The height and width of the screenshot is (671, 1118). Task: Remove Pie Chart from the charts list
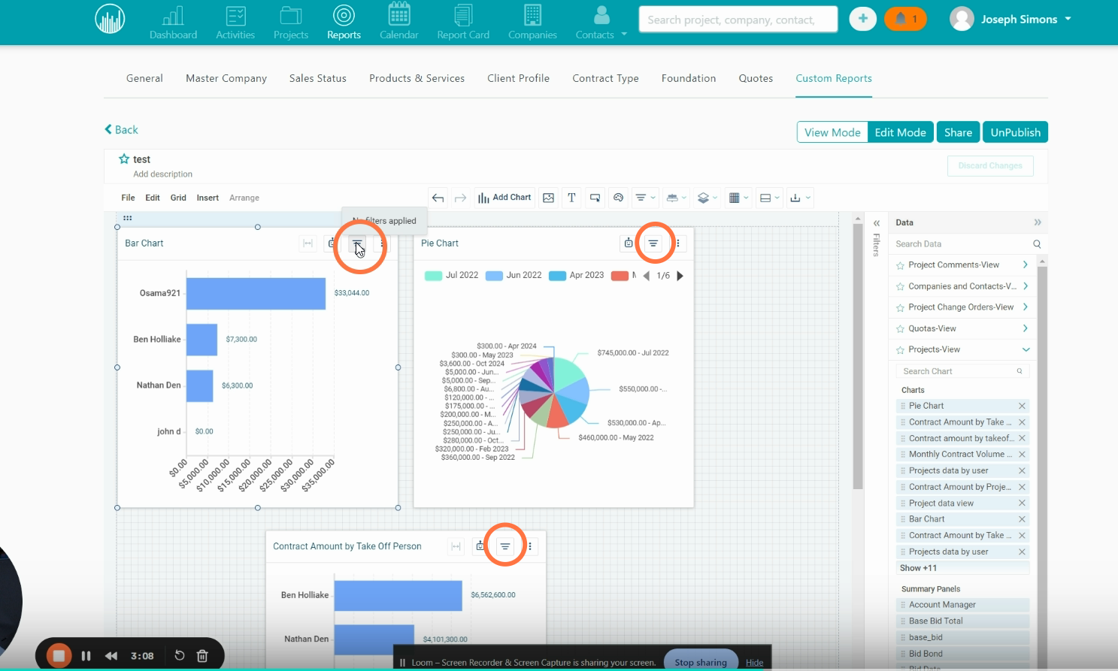tap(1022, 406)
